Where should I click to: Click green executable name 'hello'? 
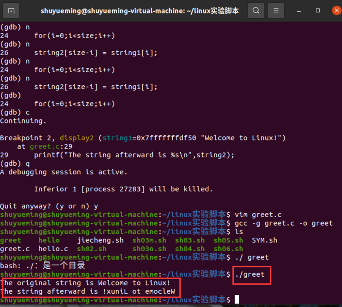tap(49, 240)
